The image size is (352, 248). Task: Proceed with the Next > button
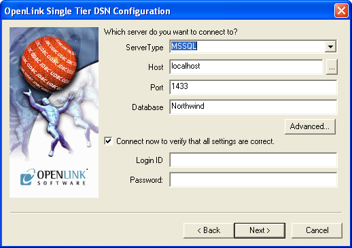(x=260, y=230)
